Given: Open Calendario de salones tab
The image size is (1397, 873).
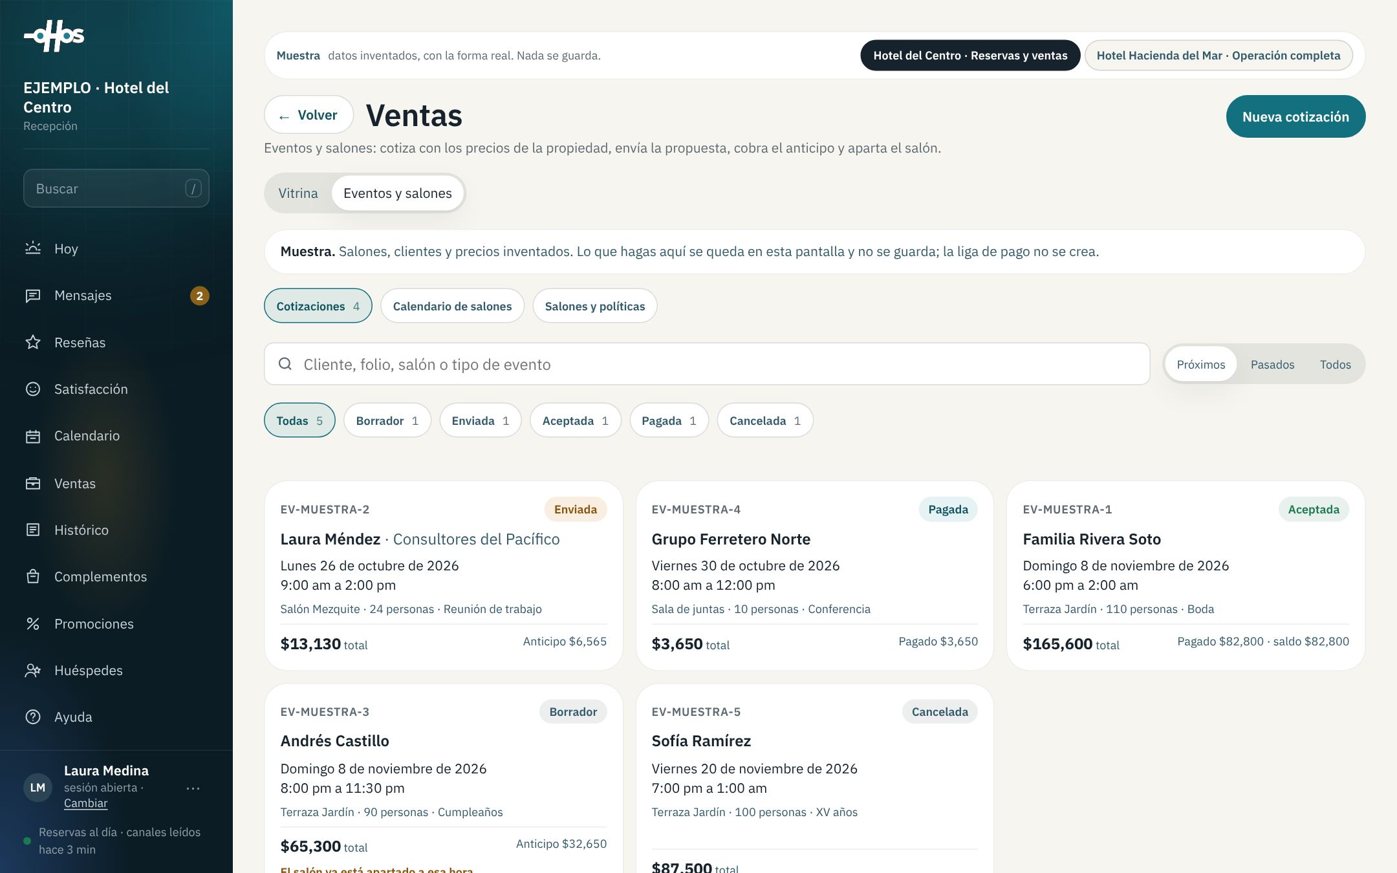Looking at the screenshot, I should point(452,306).
